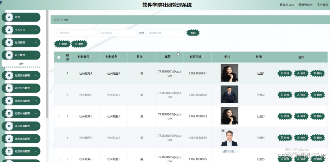Expand 活动申请管理 menu chevron
Viewport: 331px width, 162px height.
coord(36,126)
